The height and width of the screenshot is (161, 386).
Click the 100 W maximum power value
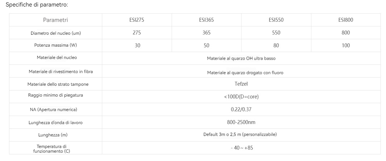[345, 46]
